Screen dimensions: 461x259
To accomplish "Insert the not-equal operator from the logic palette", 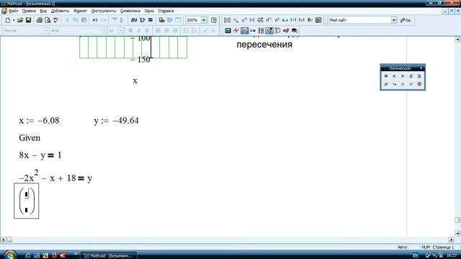I will (386, 84).
